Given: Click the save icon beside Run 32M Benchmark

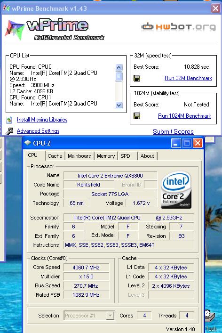Looking at the screenshot, I should tap(137, 78).
